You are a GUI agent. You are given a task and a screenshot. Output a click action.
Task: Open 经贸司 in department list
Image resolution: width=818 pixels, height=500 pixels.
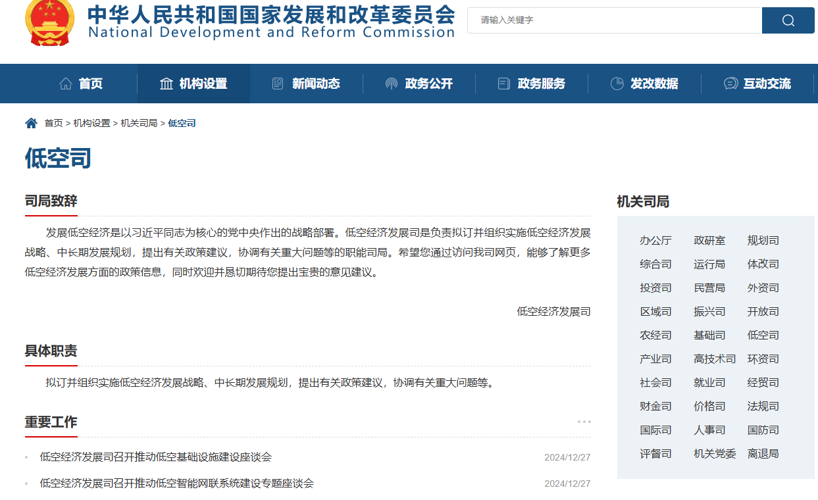pos(763,382)
